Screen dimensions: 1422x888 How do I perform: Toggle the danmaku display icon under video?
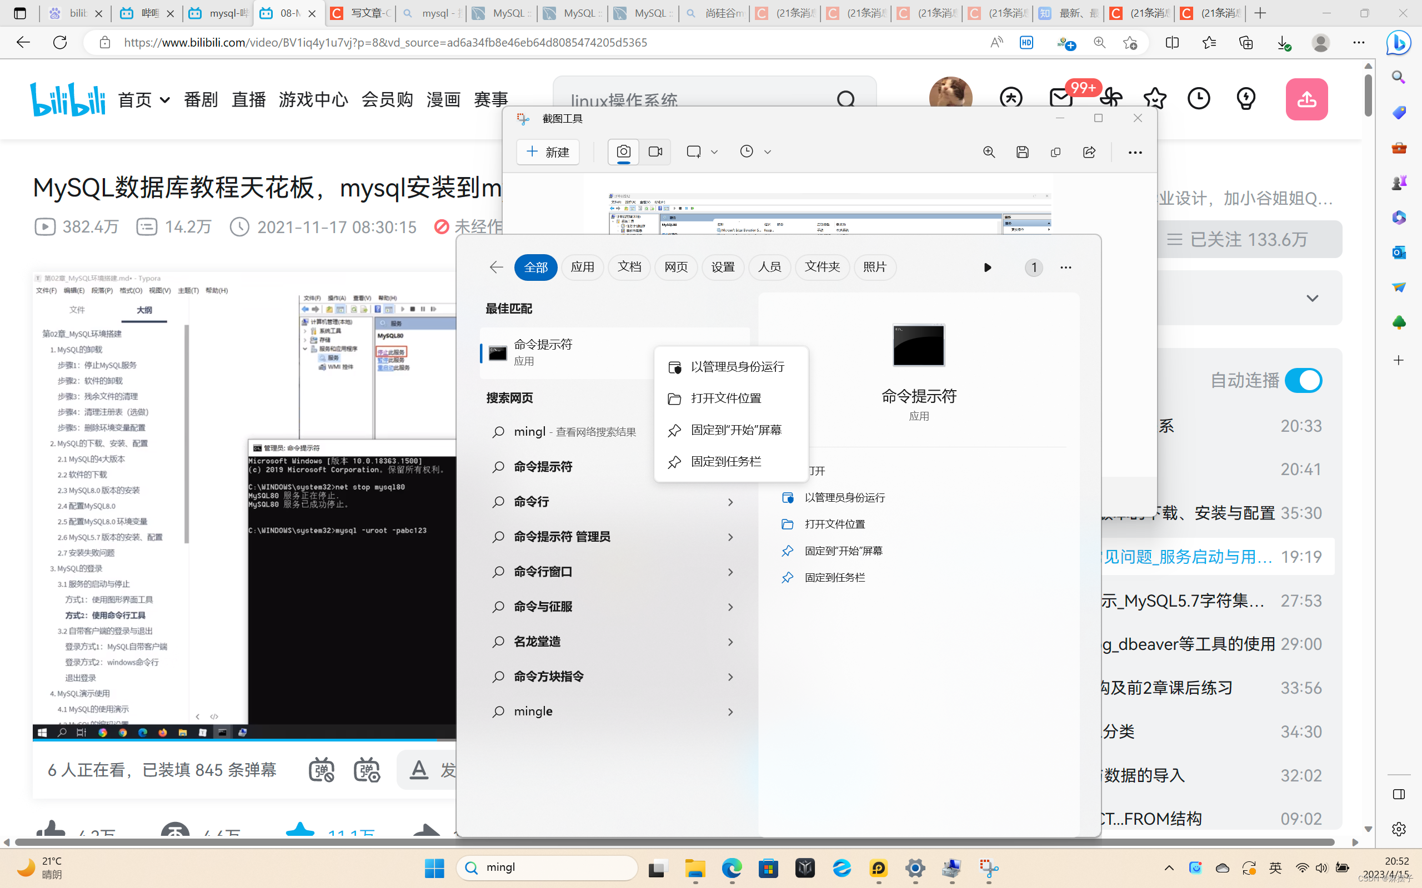322,770
